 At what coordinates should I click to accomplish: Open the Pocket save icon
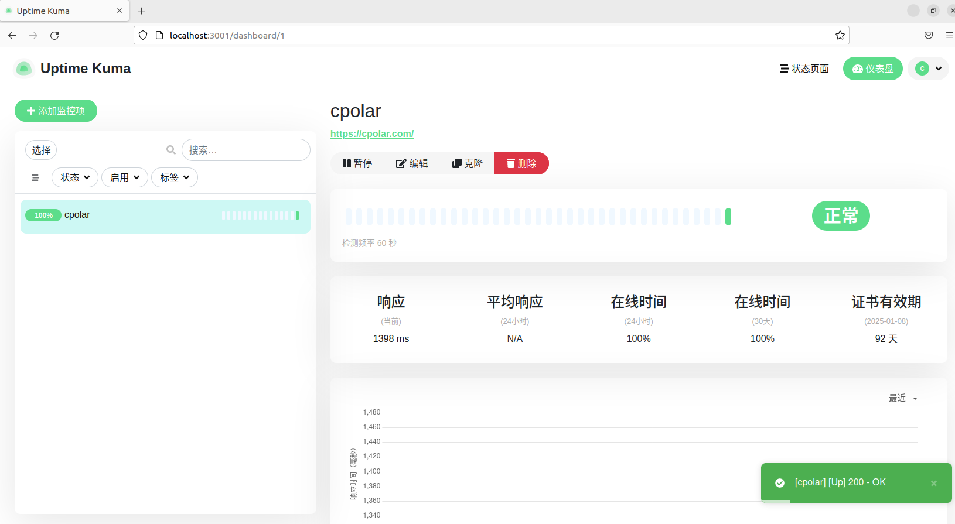click(x=929, y=35)
